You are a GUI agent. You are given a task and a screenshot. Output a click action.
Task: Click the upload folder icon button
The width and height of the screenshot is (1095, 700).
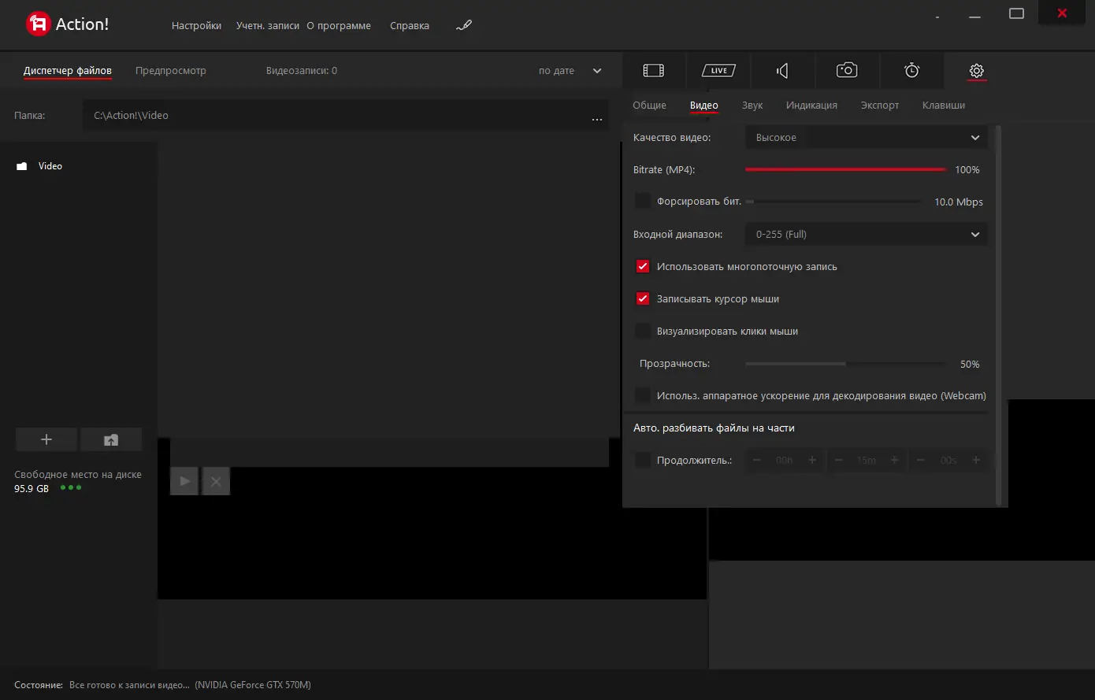pos(111,439)
